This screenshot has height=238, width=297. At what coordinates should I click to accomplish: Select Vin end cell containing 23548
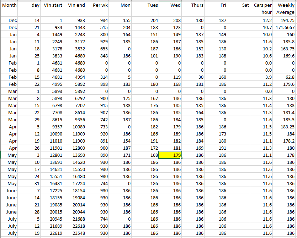(x=75, y=233)
